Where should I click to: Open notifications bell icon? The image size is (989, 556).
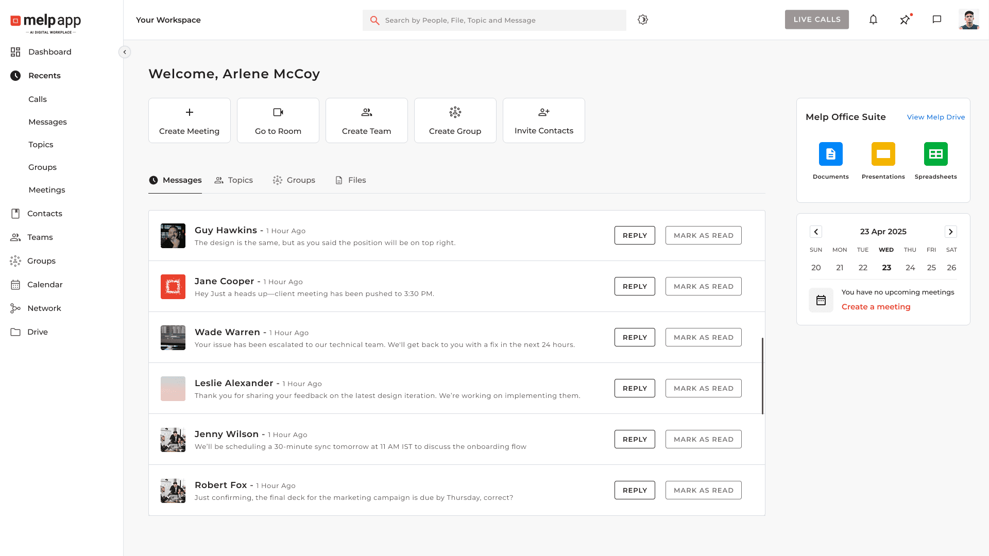click(873, 19)
